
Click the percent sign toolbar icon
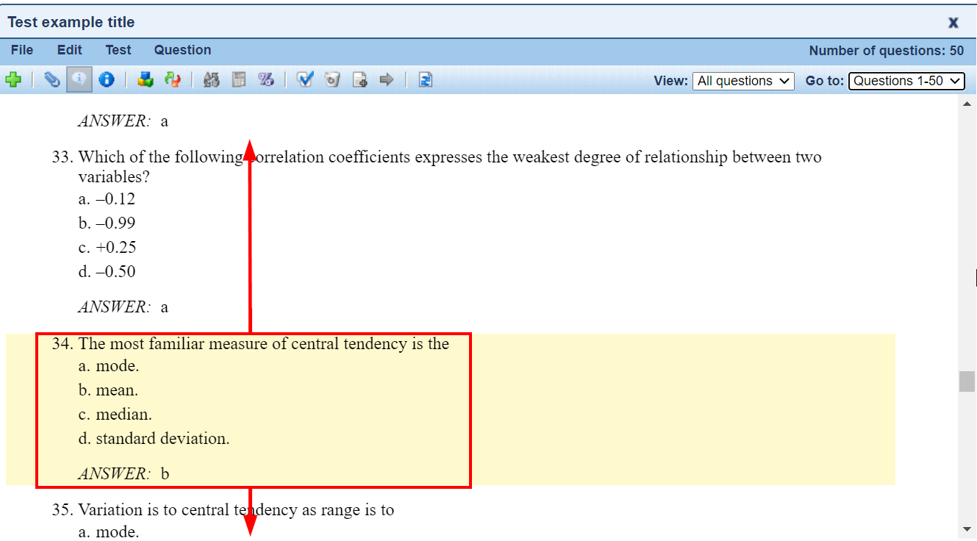[266, 80]
